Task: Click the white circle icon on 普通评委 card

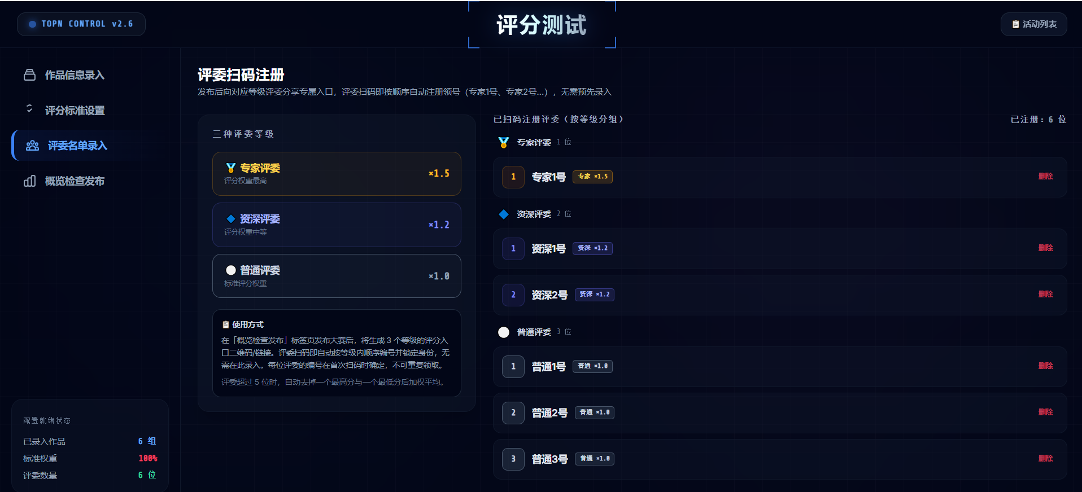Action: click(230, 270)
